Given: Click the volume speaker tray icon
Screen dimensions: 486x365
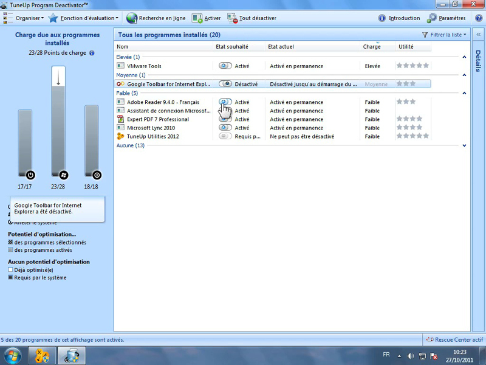Looking at the screenshot, I should click(x=411, y=356).
